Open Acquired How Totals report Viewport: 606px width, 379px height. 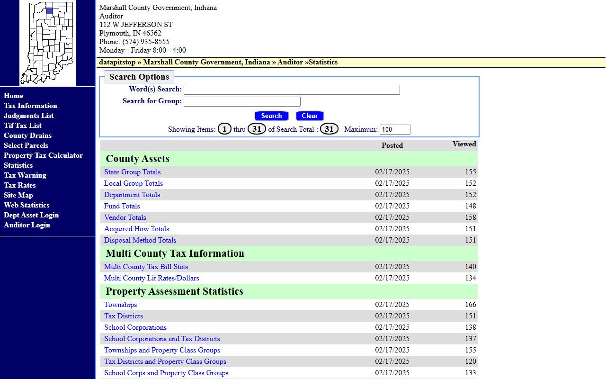pos(136,229)
